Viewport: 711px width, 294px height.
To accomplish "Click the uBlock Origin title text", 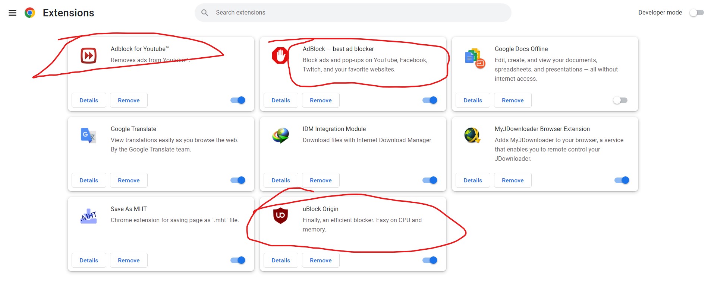I will click(321, 209).
